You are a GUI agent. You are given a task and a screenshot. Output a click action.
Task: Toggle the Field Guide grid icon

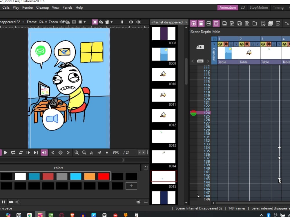click(80, 22)
